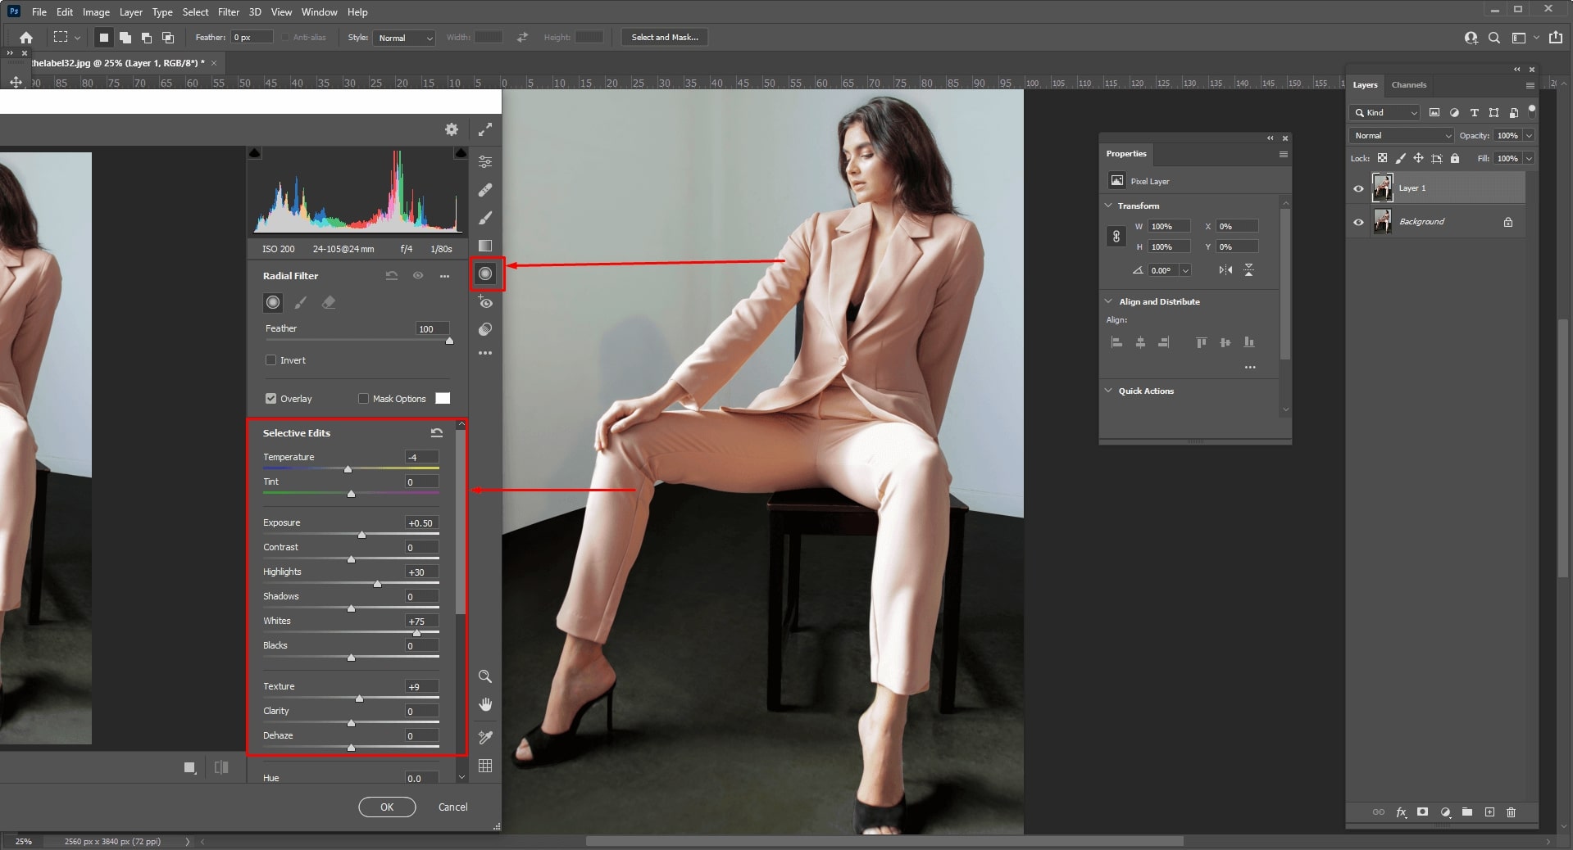Select the Adjustment Brush tool
The image size is (1573, 850).
pos(484,218)
